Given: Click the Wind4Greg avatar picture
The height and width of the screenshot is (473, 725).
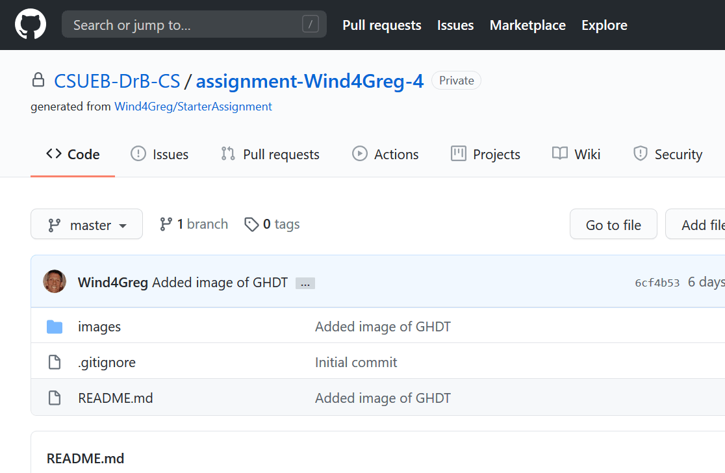Looking at the screenshot, I should pyautogui.click(x=55, y=282).
